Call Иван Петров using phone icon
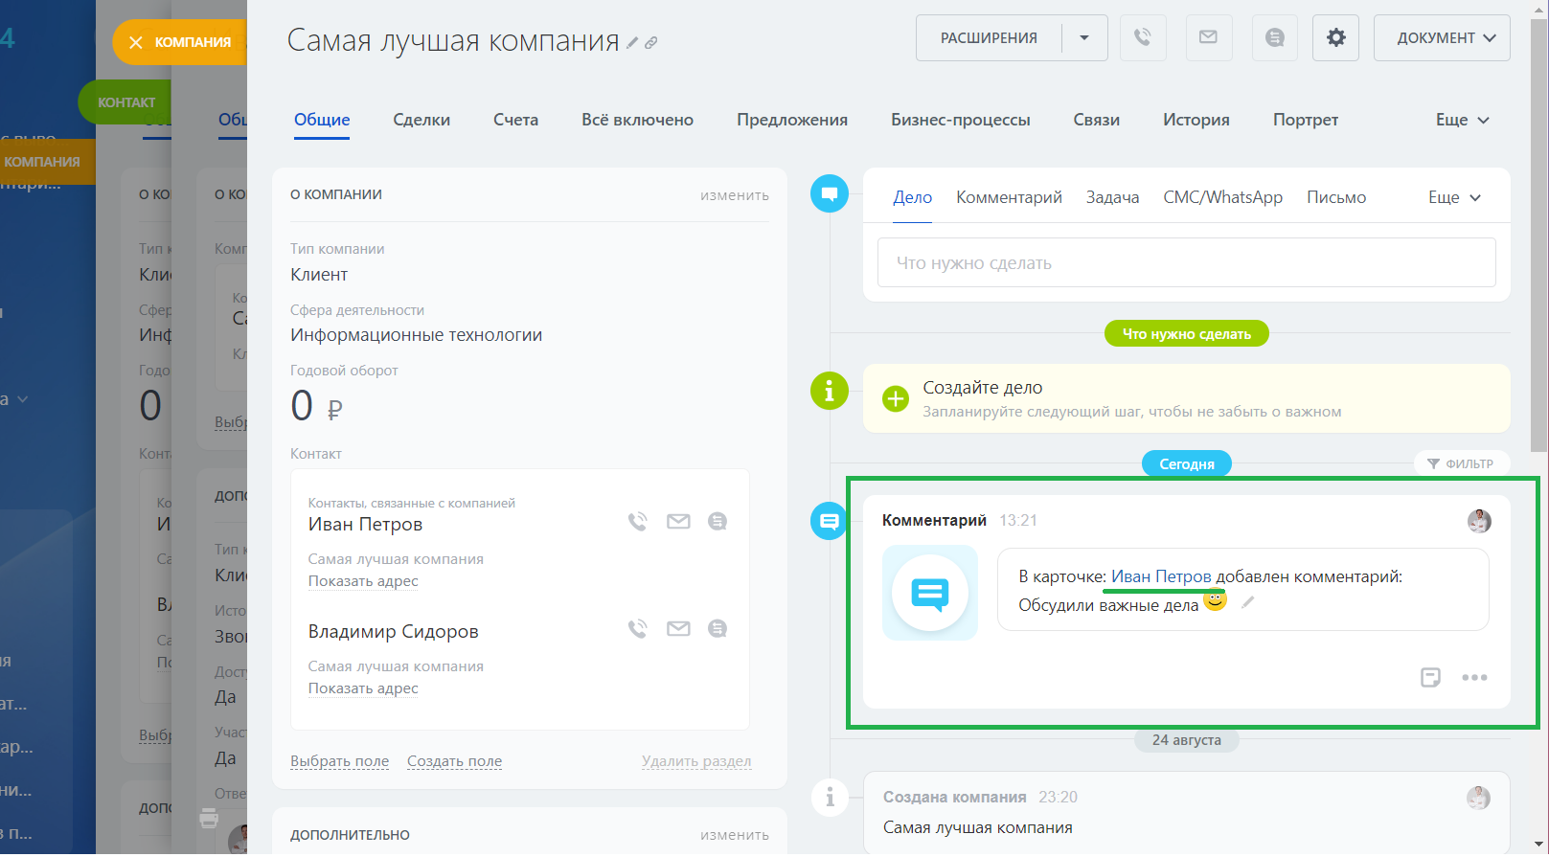The image size is (1549, 857). tap(637, 522)
